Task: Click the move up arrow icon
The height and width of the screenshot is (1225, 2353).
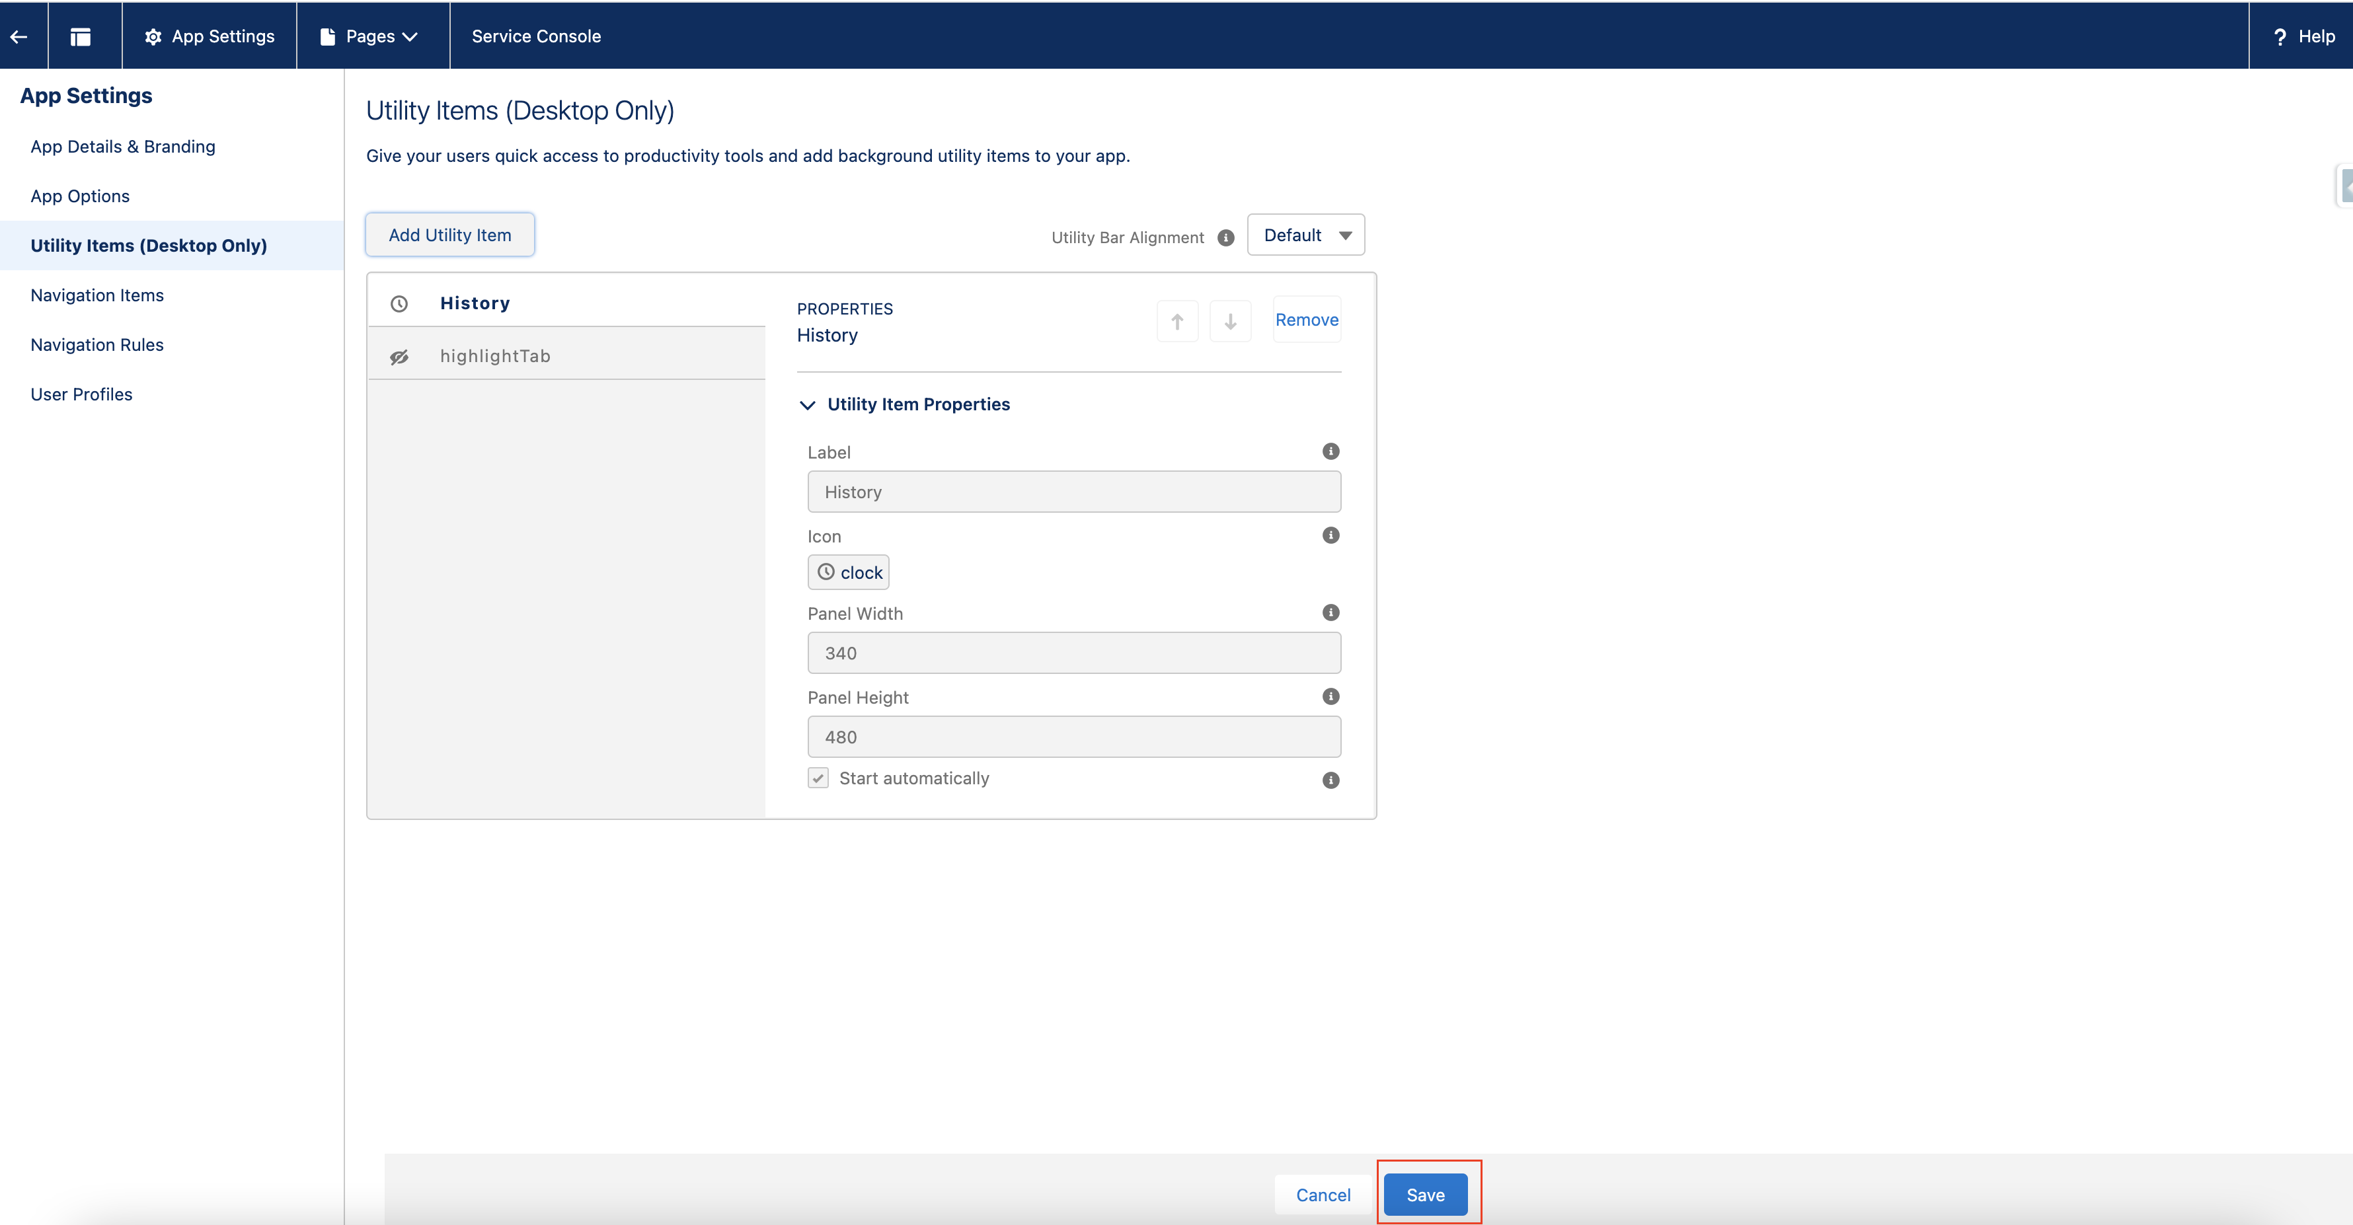Action: [x=1176, y=321]
